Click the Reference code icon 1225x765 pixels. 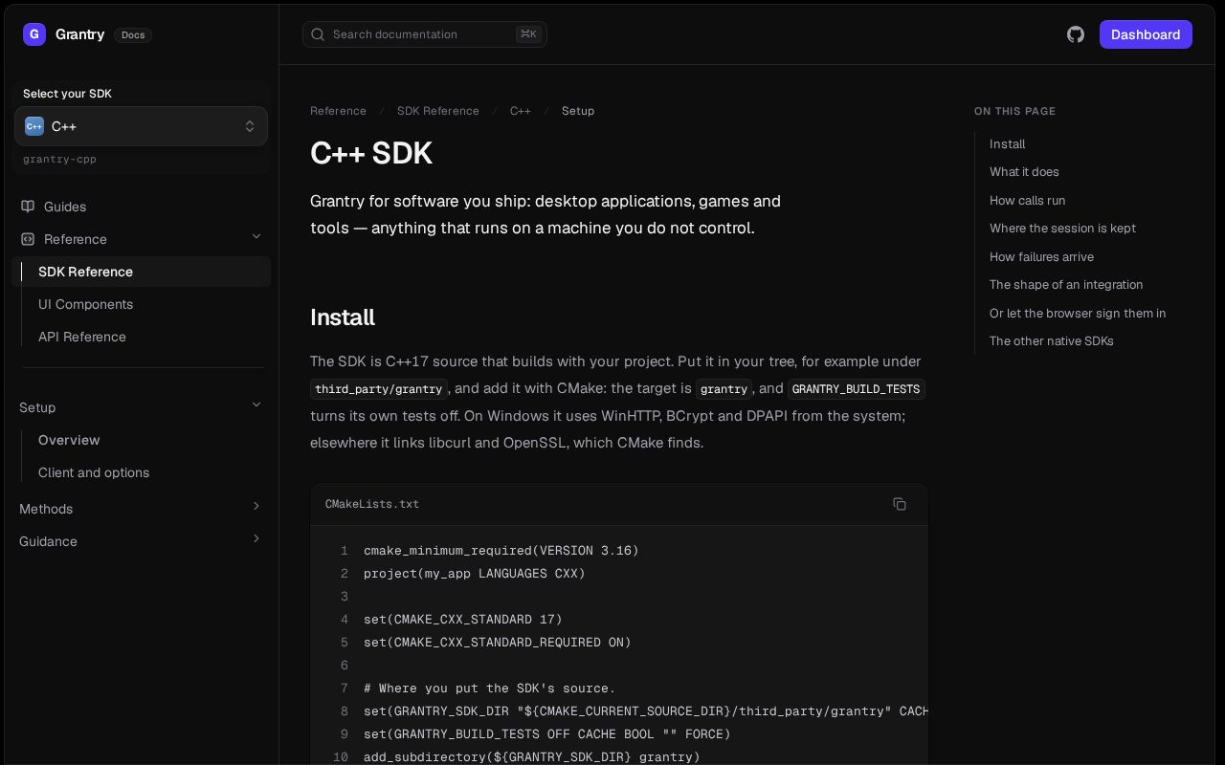[x=28, y=239]
